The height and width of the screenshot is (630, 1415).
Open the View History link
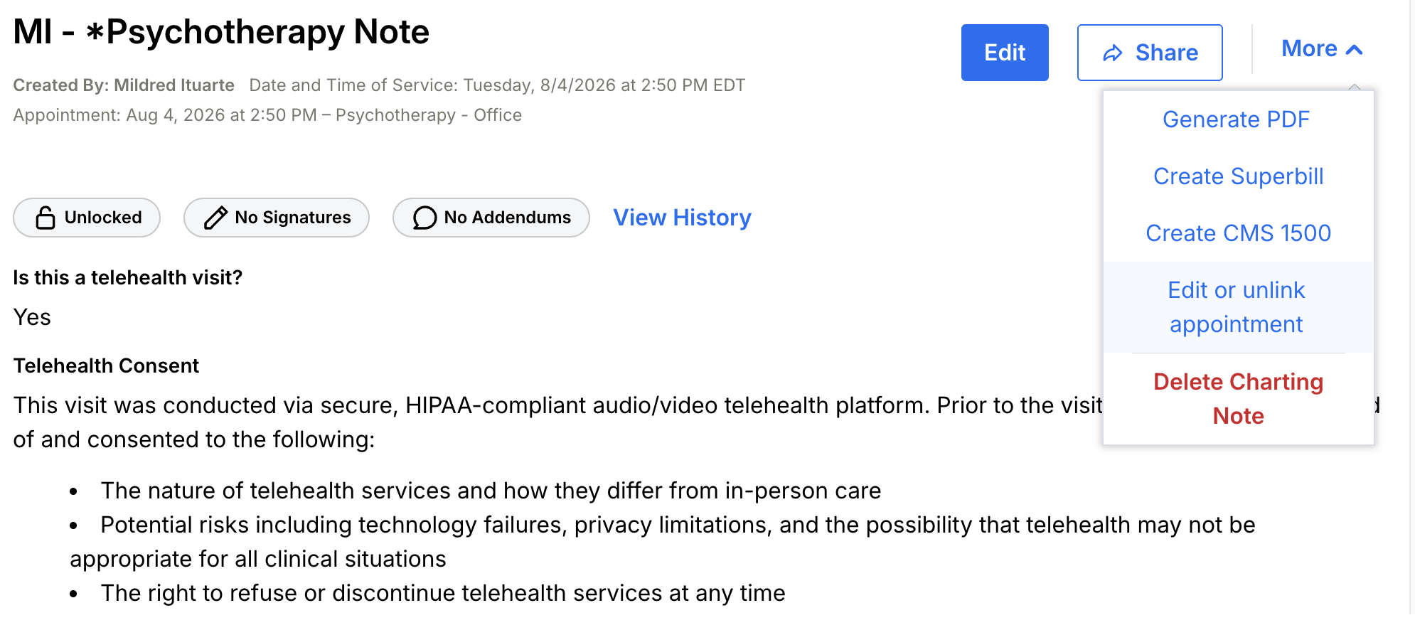tap(682, 218)
